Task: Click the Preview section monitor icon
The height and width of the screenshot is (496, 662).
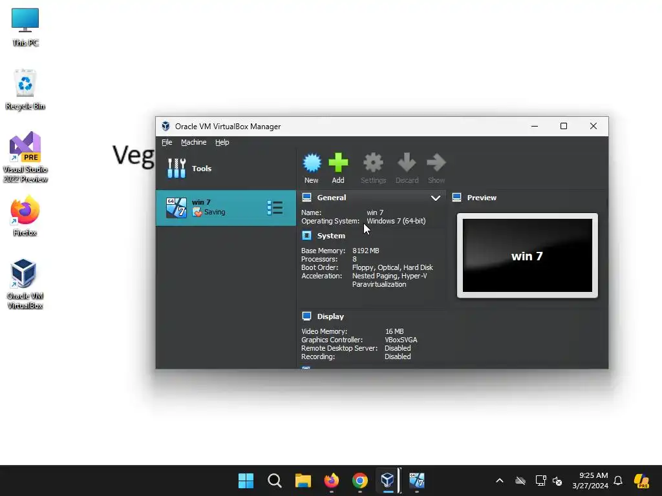Action: pyautogui.click(x=456, y=197)
